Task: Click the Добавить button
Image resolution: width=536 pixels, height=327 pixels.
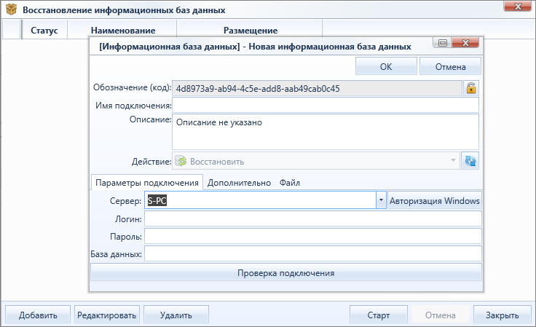Action: pos(38,315)
